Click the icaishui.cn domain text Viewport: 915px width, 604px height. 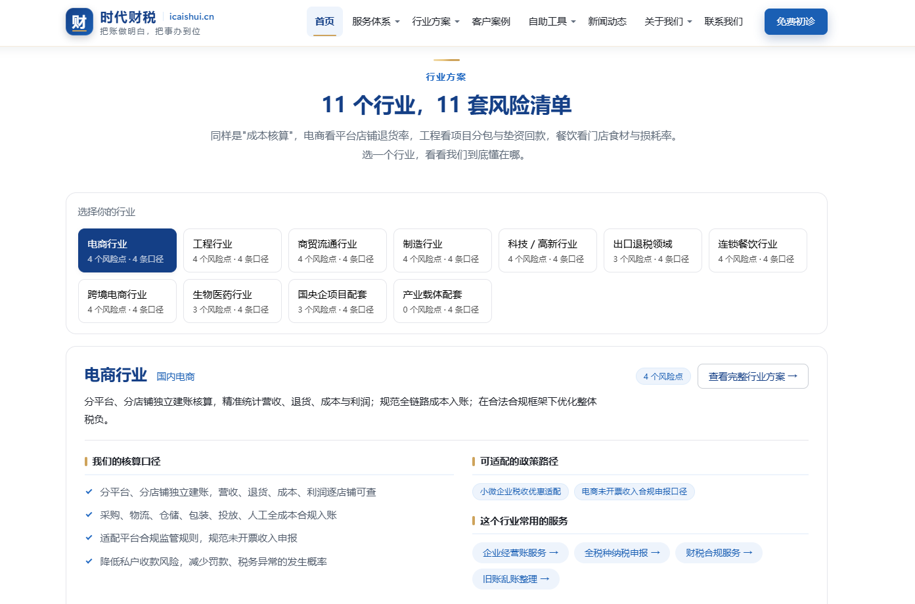click(x=192, y=16)
